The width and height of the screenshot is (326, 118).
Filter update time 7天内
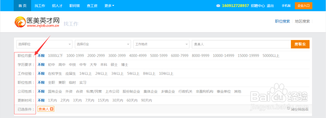coord(90,100)
